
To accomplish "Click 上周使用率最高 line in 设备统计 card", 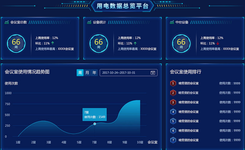I will point(137,49).
